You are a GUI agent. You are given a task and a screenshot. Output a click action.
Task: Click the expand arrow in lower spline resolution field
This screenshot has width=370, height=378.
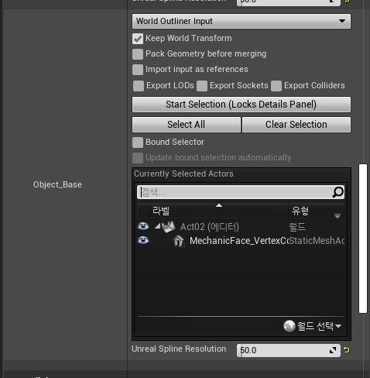click(333, 350)
